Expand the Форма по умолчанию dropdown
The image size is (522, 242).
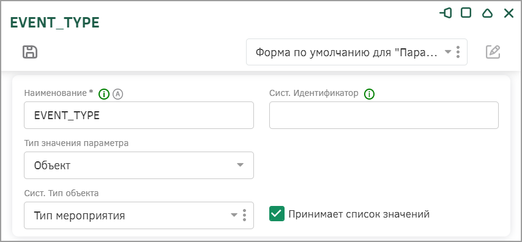pyautogui.click(x=448, y=52)
